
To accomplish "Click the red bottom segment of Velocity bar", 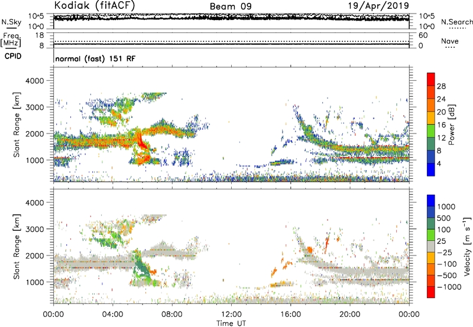I will pyautogui.click(x=431, y=292).
